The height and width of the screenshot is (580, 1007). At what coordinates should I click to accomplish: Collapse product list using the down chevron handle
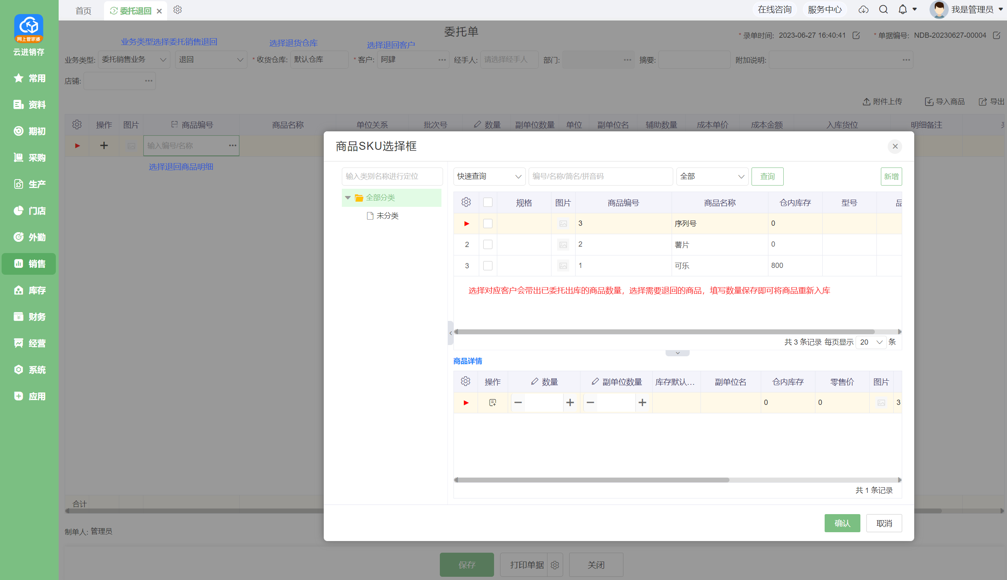(678, 353)
